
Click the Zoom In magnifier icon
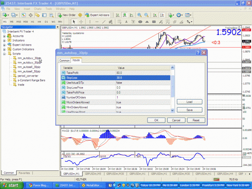140,15
